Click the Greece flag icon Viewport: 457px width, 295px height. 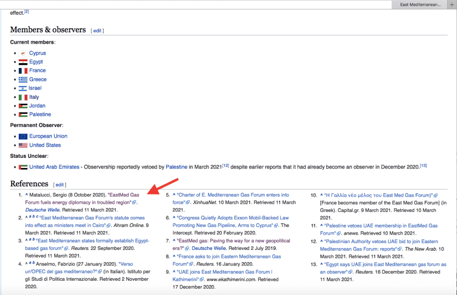click(x=23, y=80)
